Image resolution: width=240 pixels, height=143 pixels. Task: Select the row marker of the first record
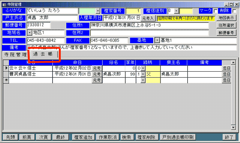click(6, 68)
